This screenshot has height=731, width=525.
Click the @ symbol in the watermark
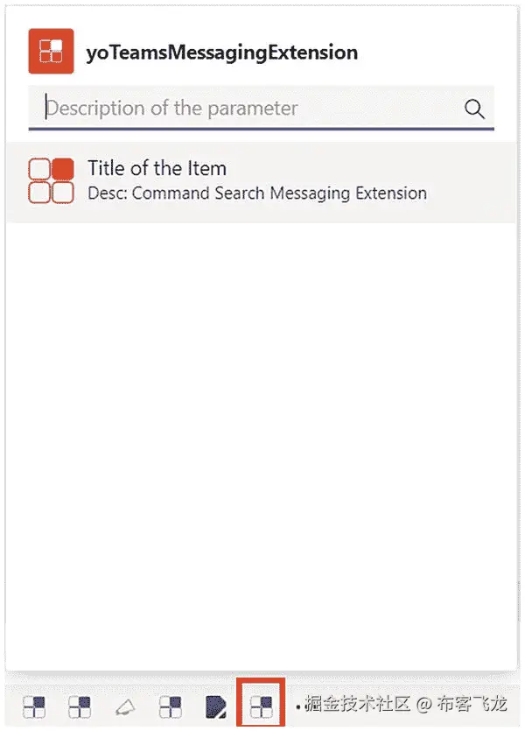point(423,704)
